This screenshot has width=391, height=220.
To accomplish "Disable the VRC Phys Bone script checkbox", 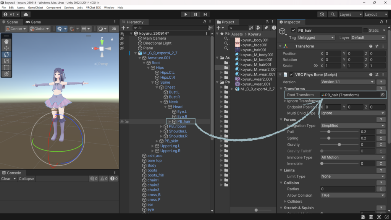I will click(x=291, y=74).
